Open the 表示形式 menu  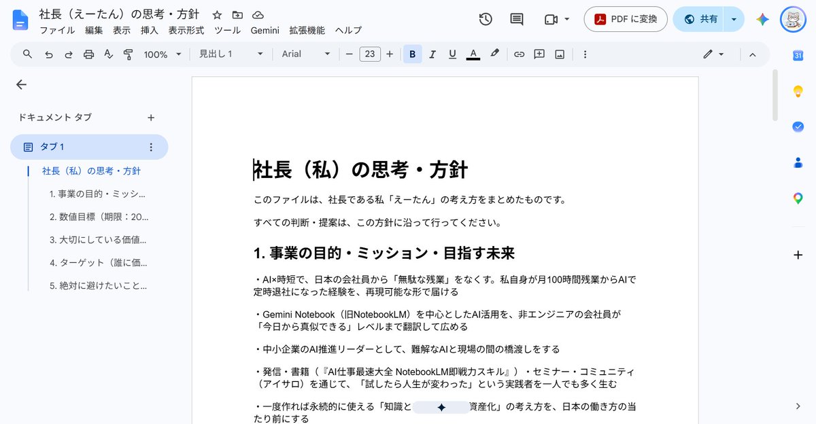[x=186, y=30]
